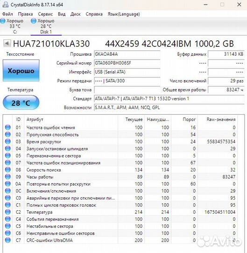Open the Файл menu
Screen dimensions: 247x253
pyautogui.click(x=7, y=14)
